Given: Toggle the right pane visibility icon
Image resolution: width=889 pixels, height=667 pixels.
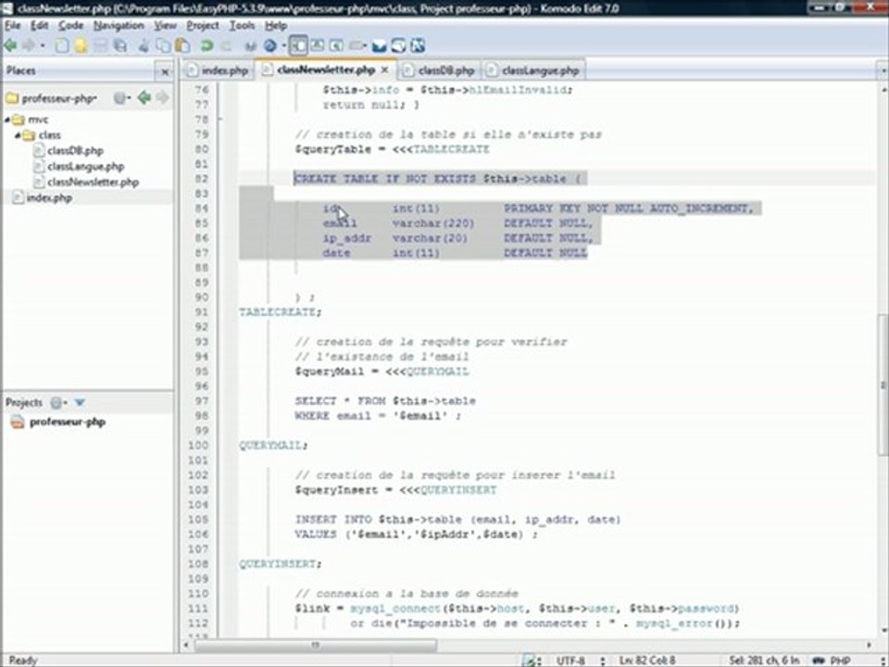Looking at the screenshot, I should pyautogui.click(x=336, y=45).
